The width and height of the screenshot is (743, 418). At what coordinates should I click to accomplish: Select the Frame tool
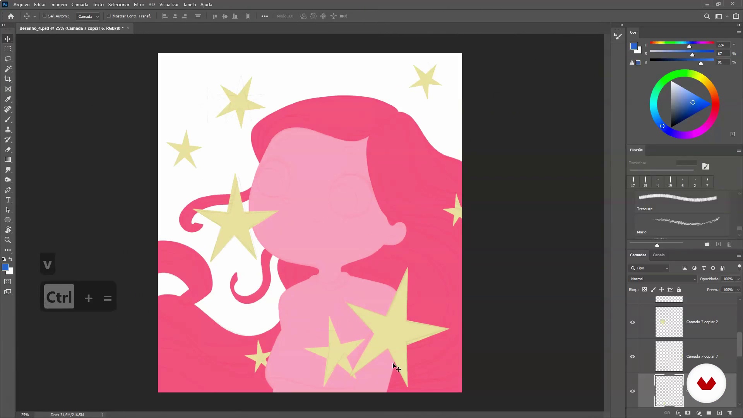(8, 89)
